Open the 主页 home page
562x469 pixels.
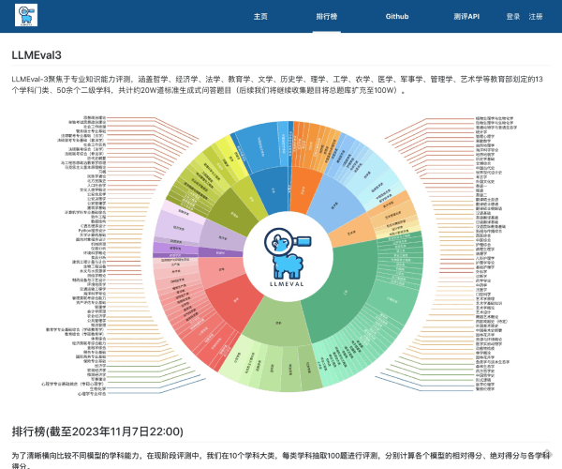[261, 17]
